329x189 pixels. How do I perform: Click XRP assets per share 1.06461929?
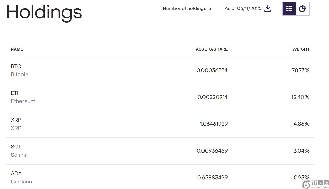point(214,124)
